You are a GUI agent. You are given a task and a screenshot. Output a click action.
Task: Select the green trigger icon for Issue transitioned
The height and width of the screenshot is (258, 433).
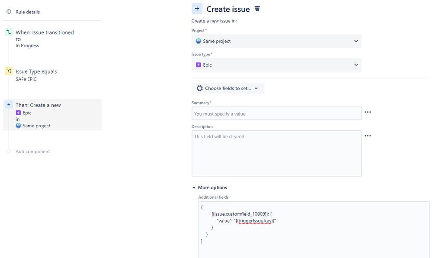(x=9, y=32)
